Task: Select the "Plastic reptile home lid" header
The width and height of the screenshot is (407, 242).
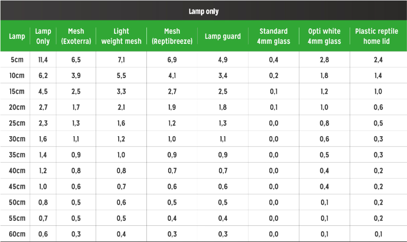Action: [x=377, y=36]
